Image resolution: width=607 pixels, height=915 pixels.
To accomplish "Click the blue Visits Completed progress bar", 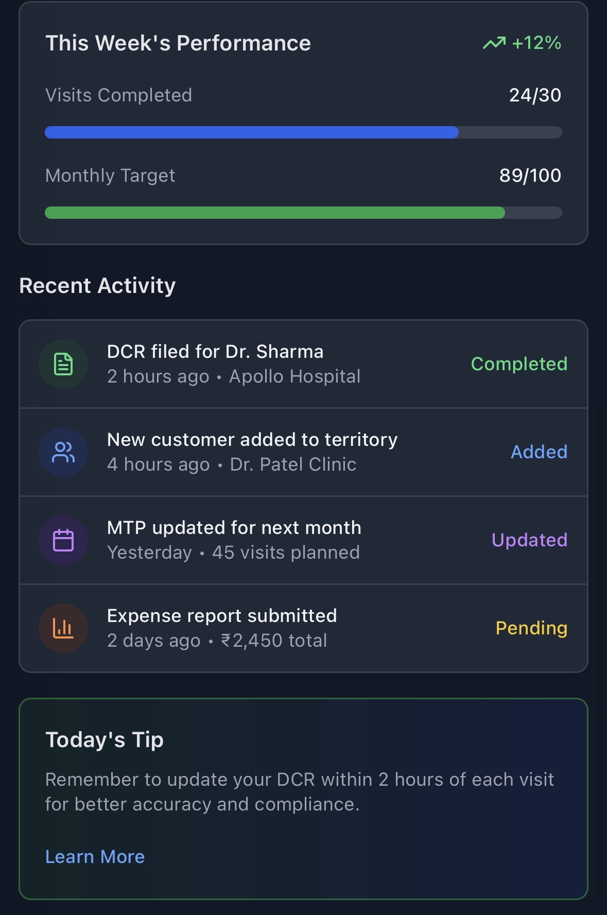I will tap(252, 132).
